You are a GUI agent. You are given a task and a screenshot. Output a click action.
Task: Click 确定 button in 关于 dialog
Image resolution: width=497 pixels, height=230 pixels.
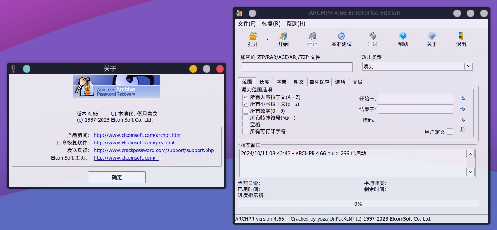point(117,177)
